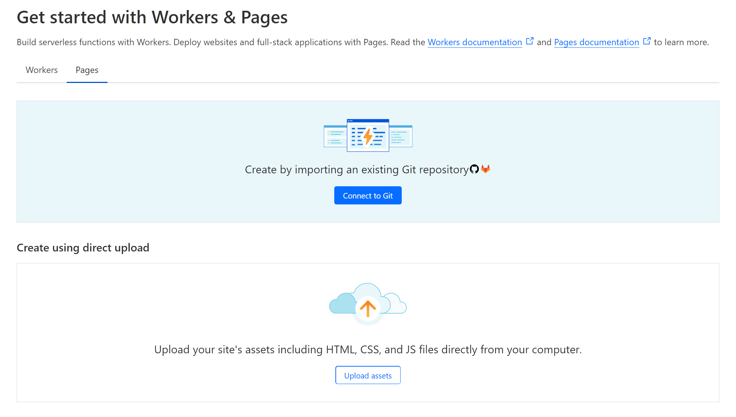The width and height of the screenshot is (736, 417).
Task: Open the Workers documentation link
Action: tap(475, 42)
